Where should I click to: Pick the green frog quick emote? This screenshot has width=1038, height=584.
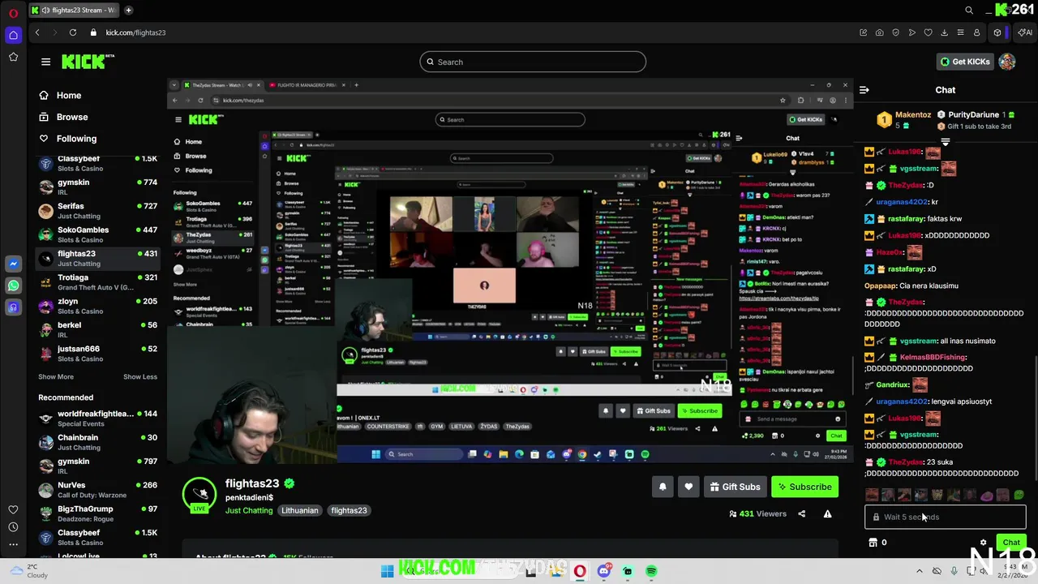click(x=1019, y=495)
